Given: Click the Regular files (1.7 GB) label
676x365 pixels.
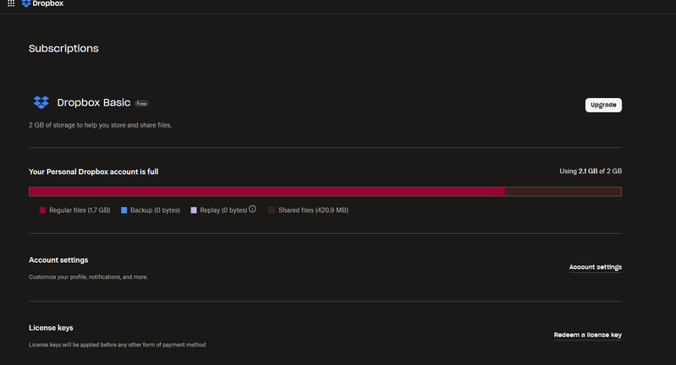Looking at the screenshot, I should coord(80,210).
